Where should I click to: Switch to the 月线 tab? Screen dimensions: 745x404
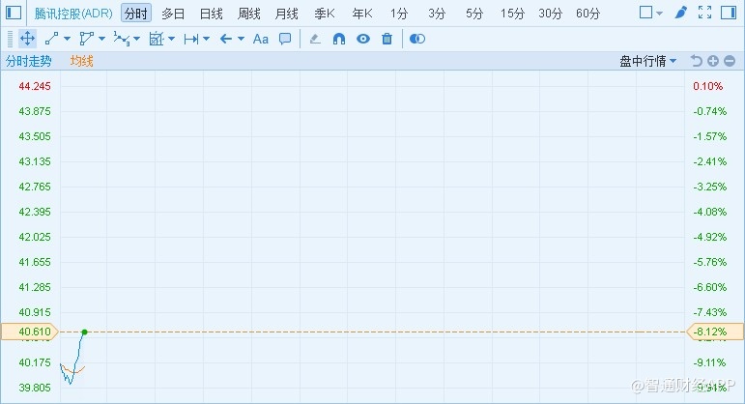coord(287,14)
